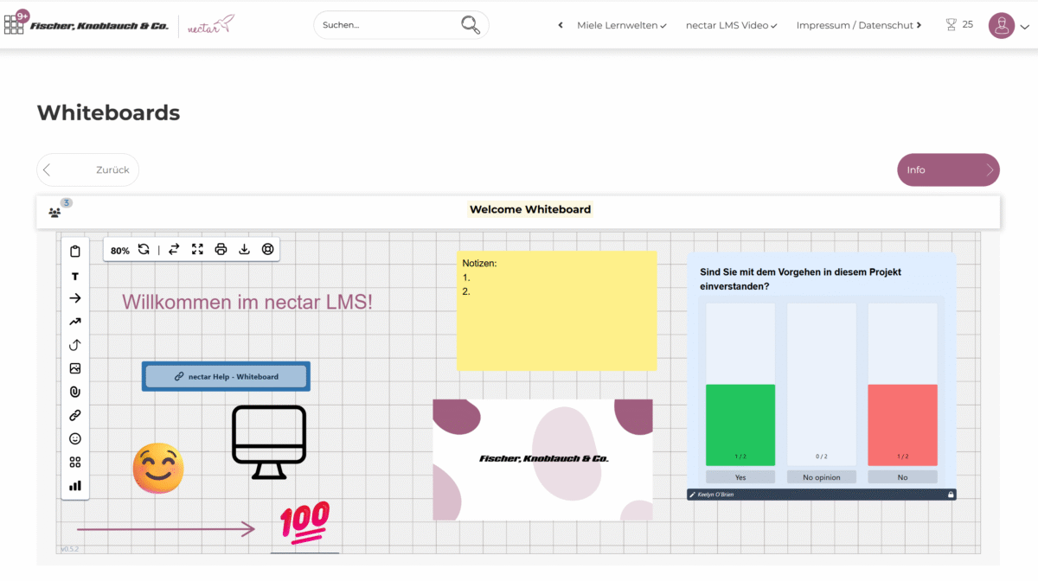Toggle the lock icon on poll widget
The image size is (1038, 581).
[951, 495]
